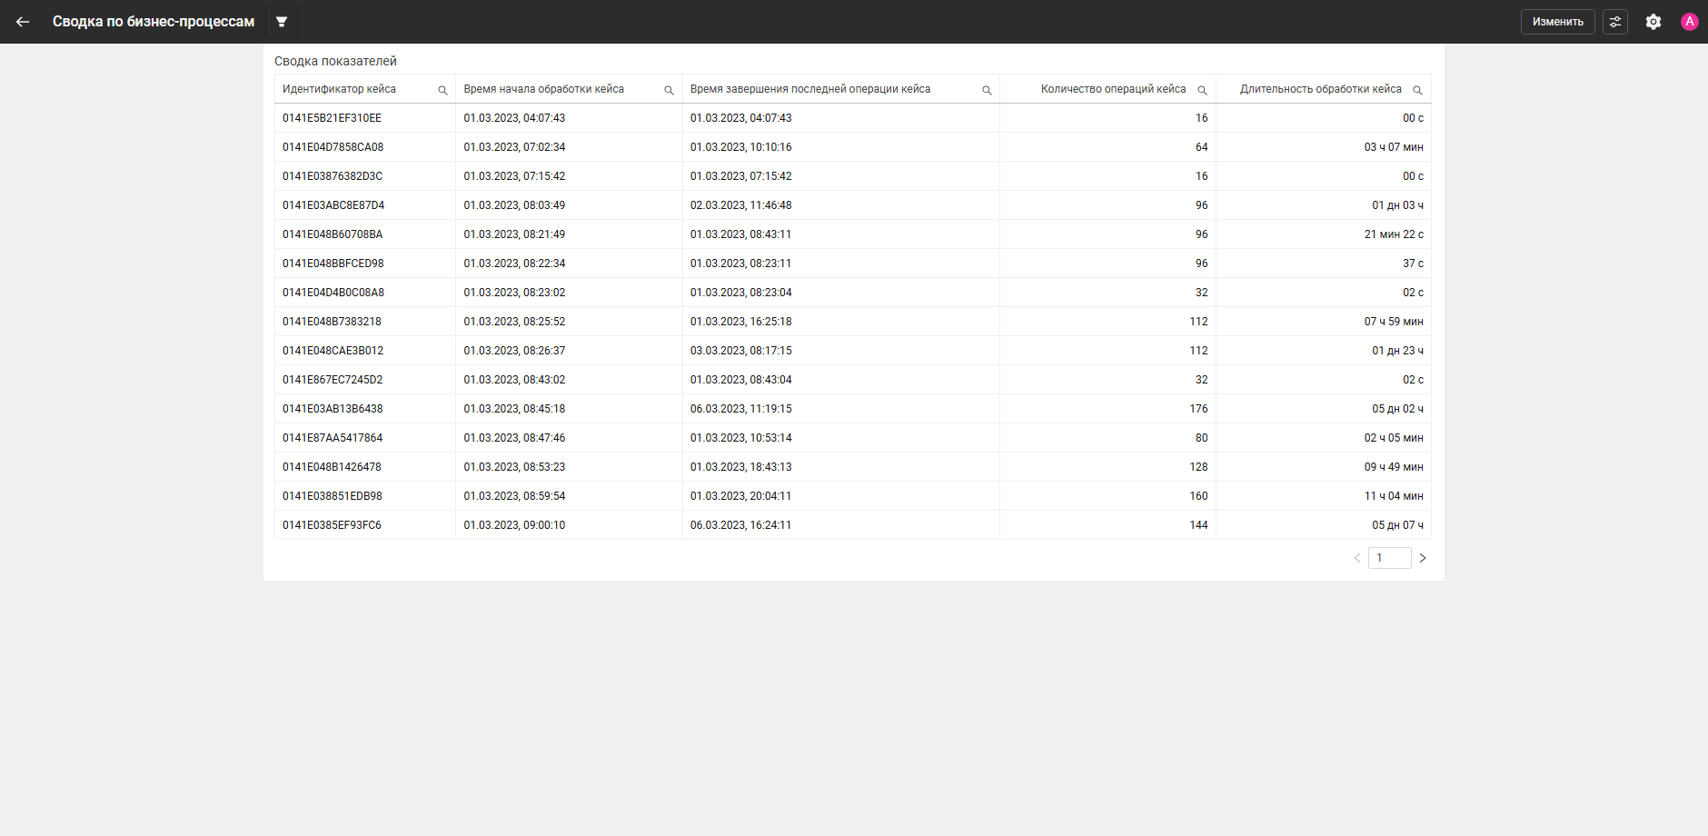
Task: Sort by Длительность обработки кейса header
Action: [1321, 89]
